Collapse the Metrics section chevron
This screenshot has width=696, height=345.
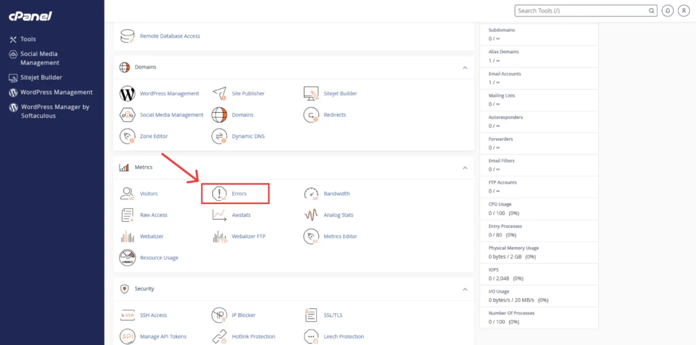[465, 167]
